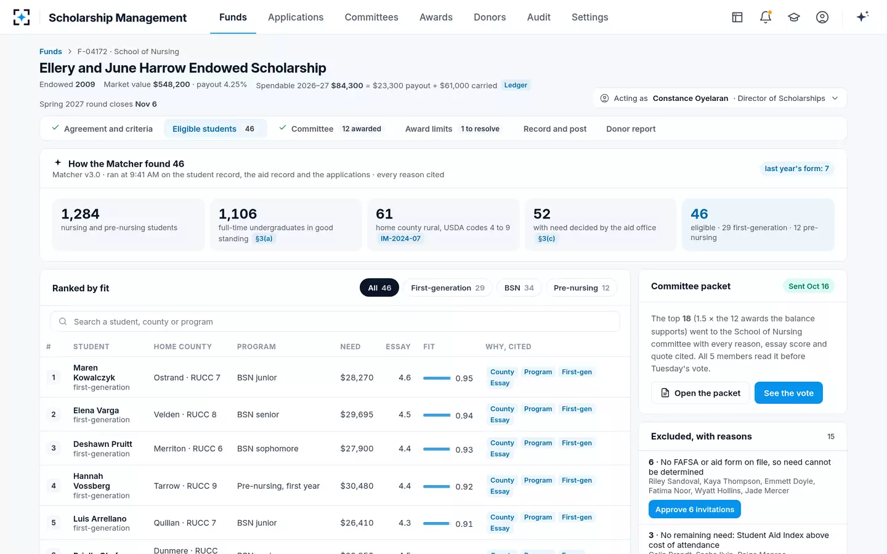Select the All 46 filter chip
This screenshot has width=887, height=554.
pyautogui.click(x=379, y=287)
